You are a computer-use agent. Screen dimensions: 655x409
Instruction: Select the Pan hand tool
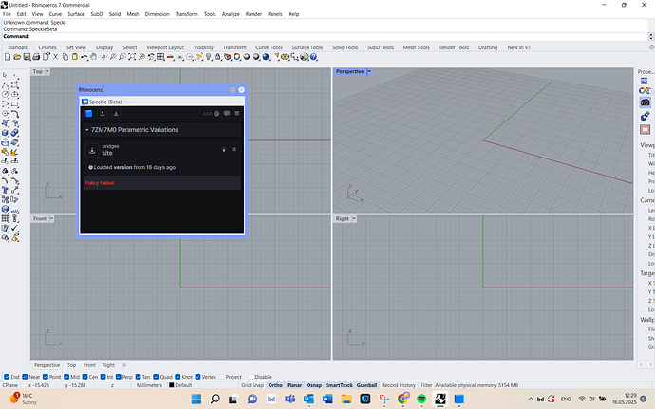click(94, 57)
